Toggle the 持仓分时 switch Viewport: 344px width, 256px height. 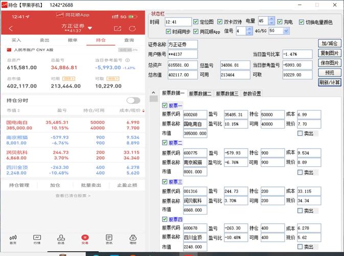[133, 100]
